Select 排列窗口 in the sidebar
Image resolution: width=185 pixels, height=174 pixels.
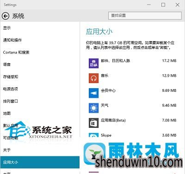click(x=11, y=101)
